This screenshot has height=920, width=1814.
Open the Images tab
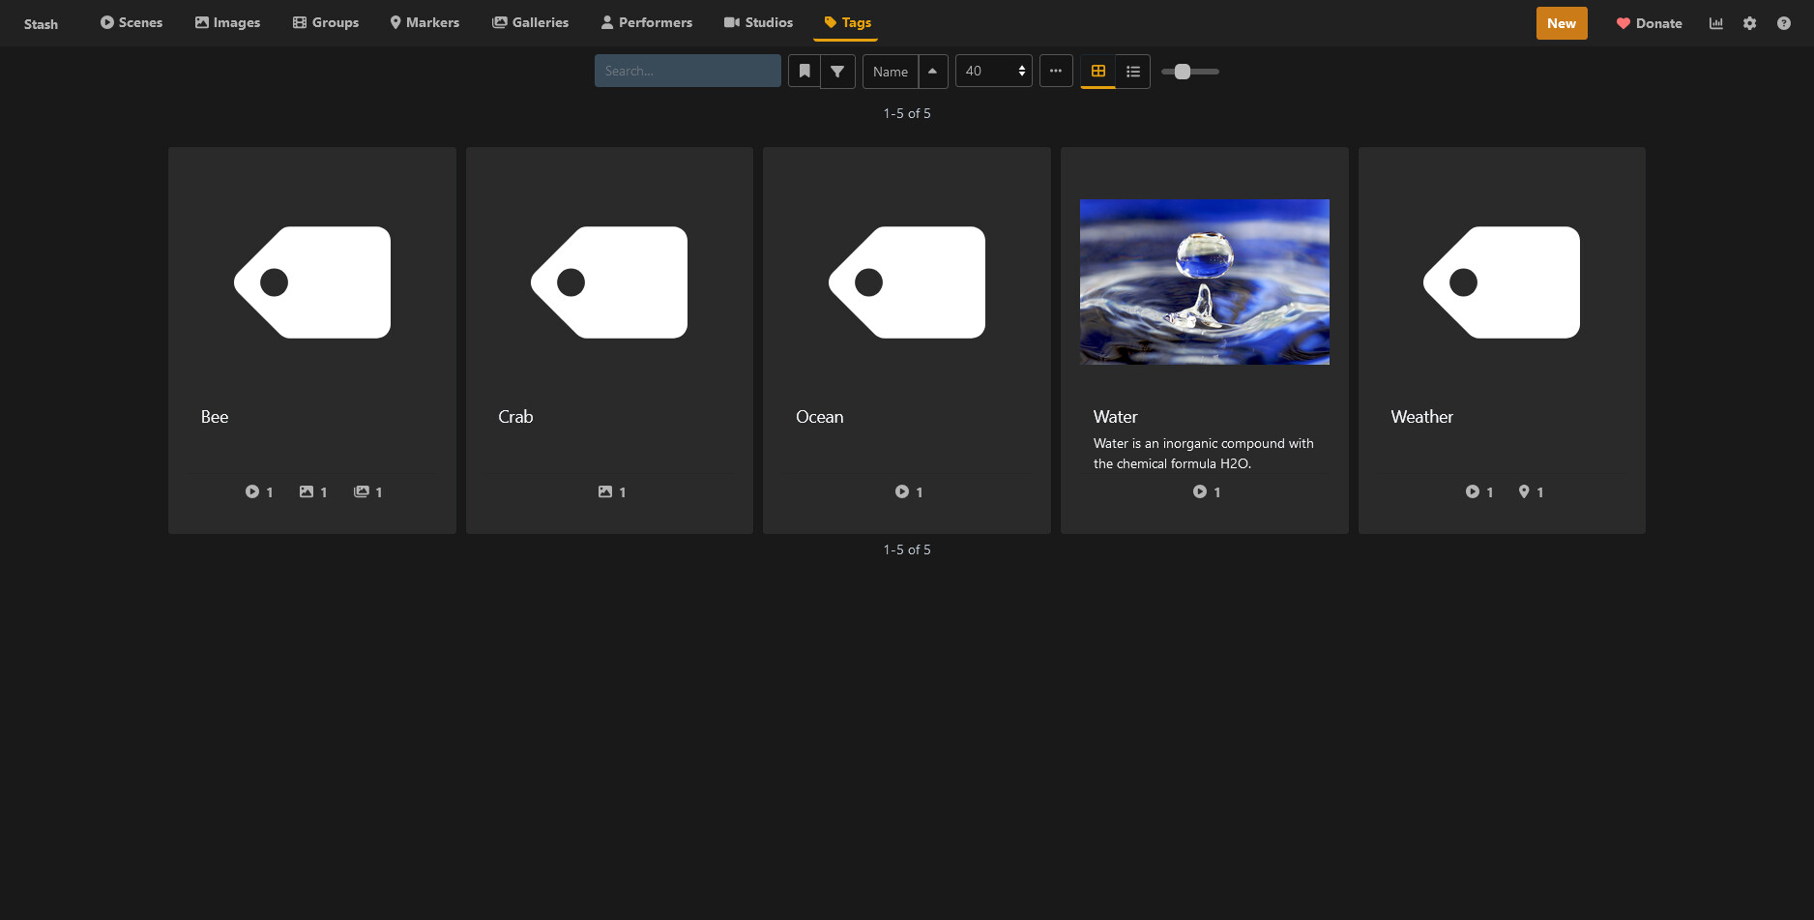point(227,22)
